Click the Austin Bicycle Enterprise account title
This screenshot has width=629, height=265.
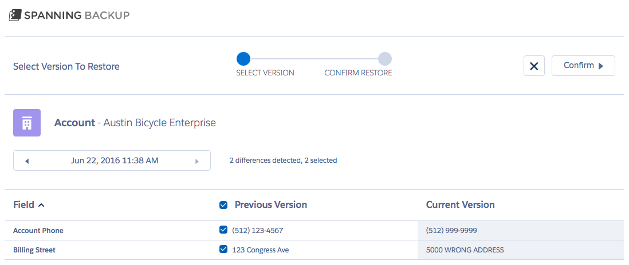click(160, 123)
